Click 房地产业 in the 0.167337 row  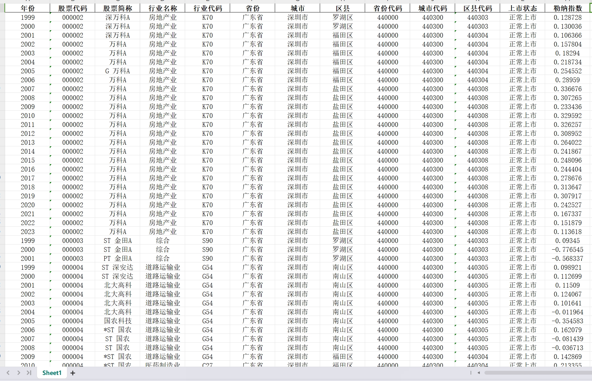click(x=162, y=214)
